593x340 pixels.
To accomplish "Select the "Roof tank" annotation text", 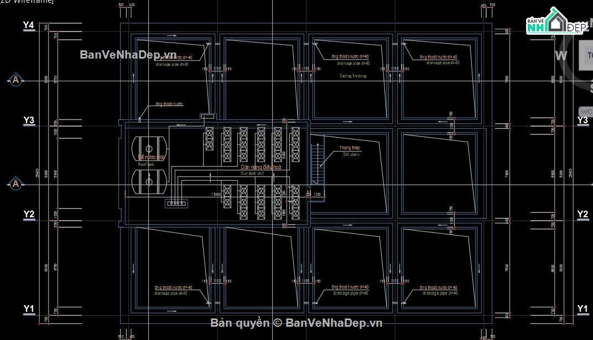I will click(x=146, y=164).
